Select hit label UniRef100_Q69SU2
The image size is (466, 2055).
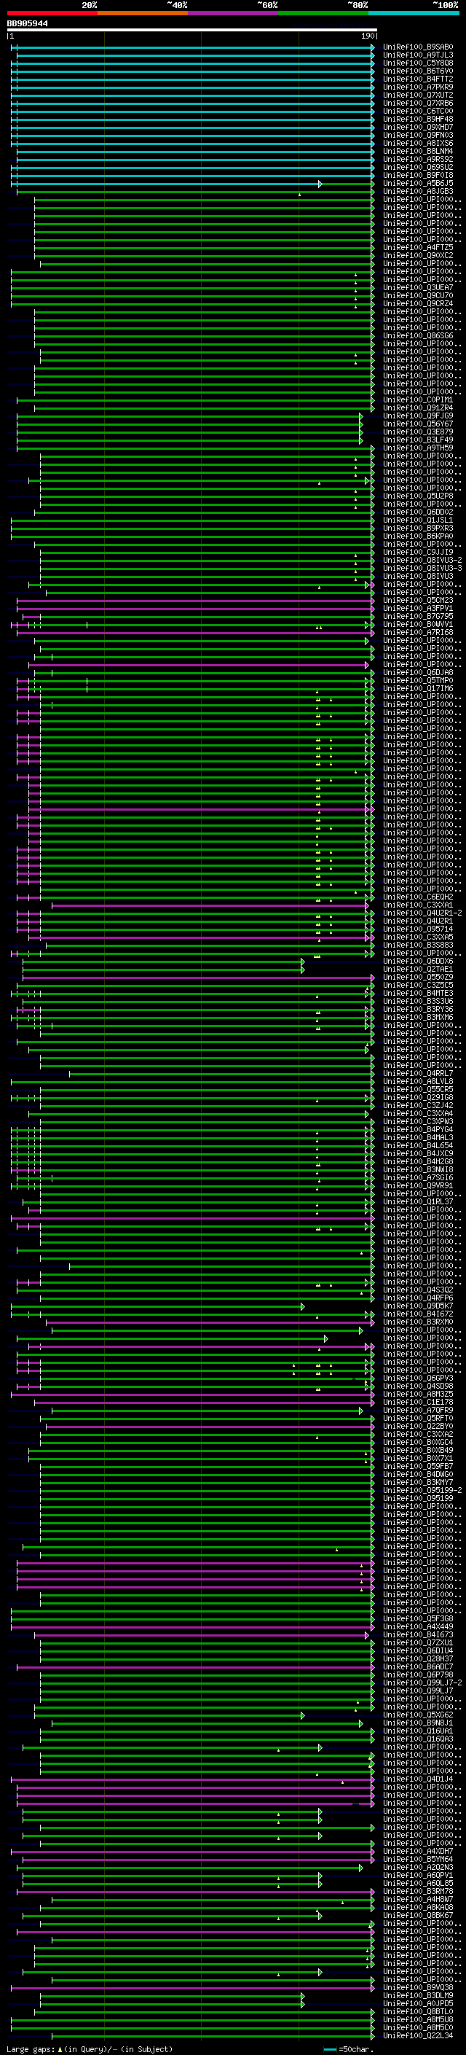coord(418,168)
